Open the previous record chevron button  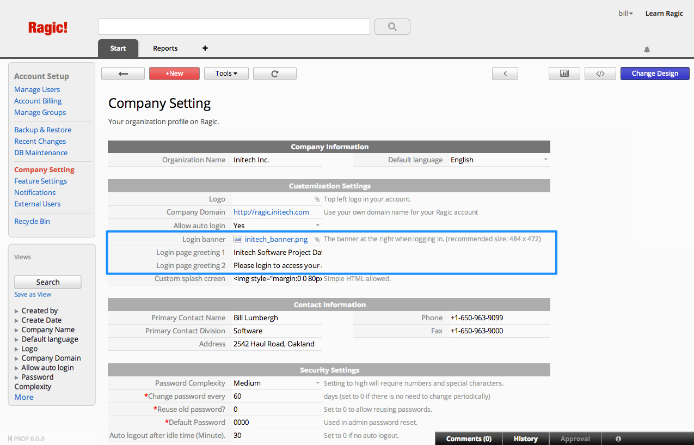pos(505,74)
